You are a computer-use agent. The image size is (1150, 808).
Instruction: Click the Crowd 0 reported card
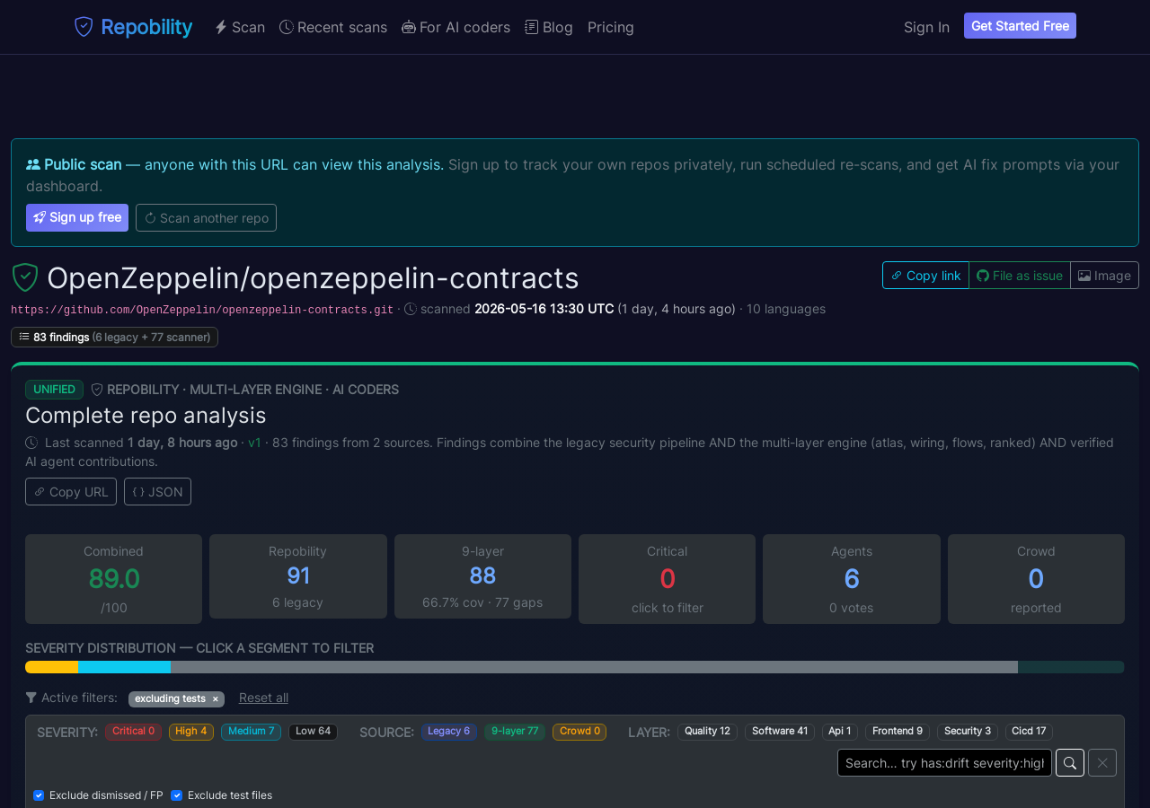[x=1036, y=579]
